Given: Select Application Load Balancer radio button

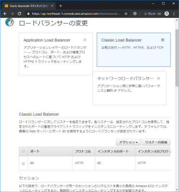Looking at the screenshot, I should pyautogui.click(x=85, y=40).
